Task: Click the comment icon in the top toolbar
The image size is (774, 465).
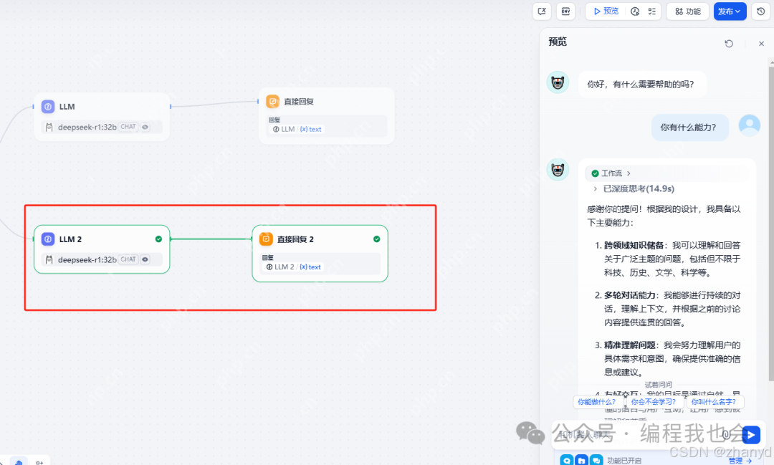Action: pos(542,11)
